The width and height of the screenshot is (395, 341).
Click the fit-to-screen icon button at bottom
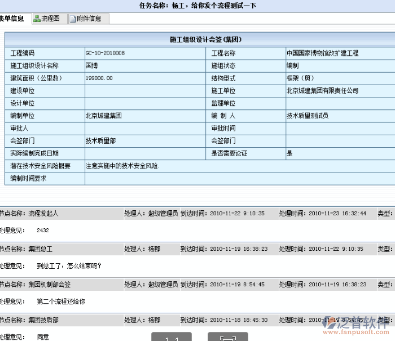pyautogui.click(x=227, y=336)
